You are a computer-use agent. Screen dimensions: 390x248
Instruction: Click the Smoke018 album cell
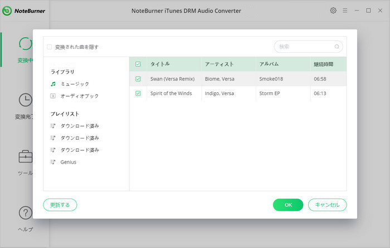click(283, 79)
